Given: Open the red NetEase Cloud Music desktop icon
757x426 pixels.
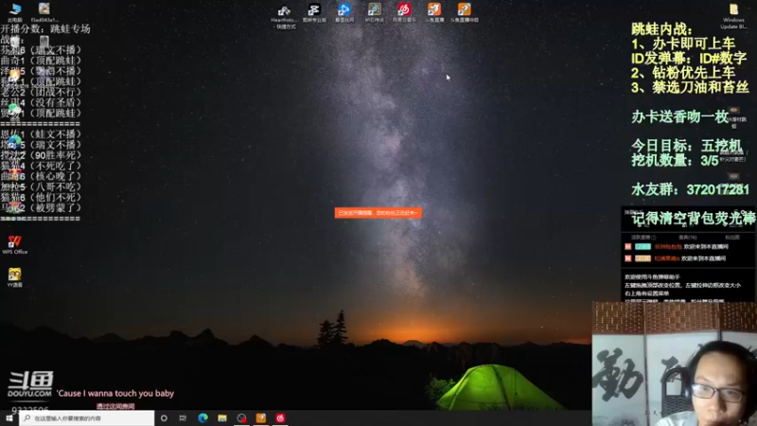Looking at the screenshot, I should 404,13.
